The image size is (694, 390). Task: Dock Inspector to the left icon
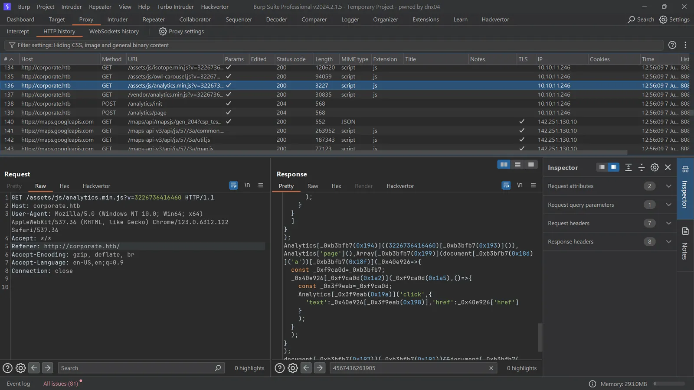(x=602, y=167)
